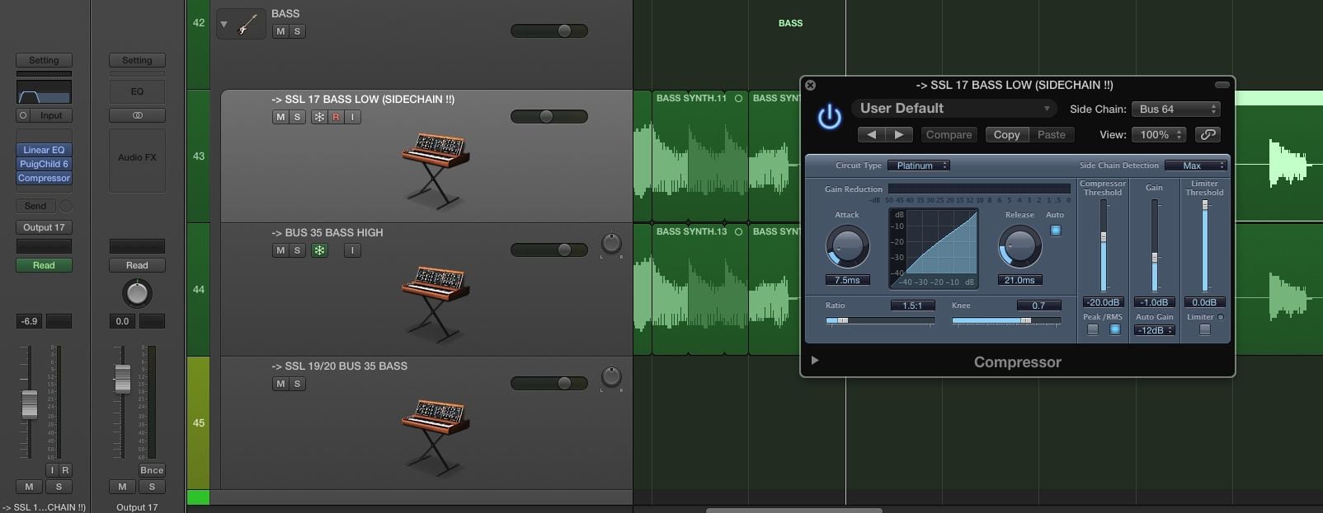The image size is (1323, 513).
Task: Mute BUS 35 BASS HIGH track
Action: tap(280, 250)
